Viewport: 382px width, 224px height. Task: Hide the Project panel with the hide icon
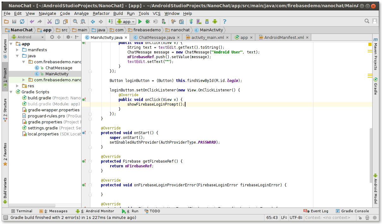pyautogui.click(x=78, y=37)
